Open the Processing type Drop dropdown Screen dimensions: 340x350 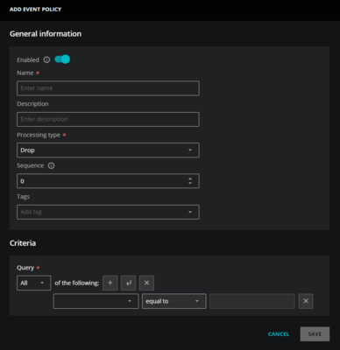click(x=108, y=150)
